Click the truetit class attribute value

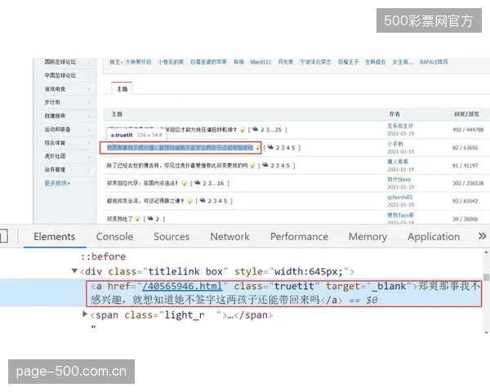coord(294,286)
